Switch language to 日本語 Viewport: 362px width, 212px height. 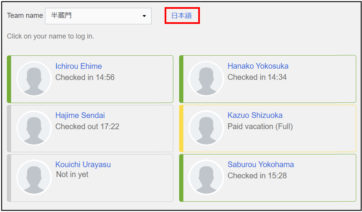181,16
